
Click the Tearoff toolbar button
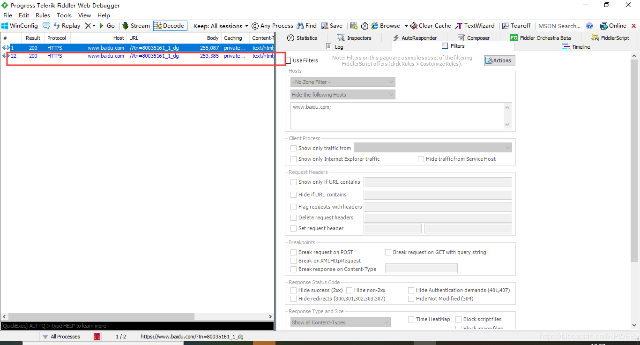pos(516,26)
